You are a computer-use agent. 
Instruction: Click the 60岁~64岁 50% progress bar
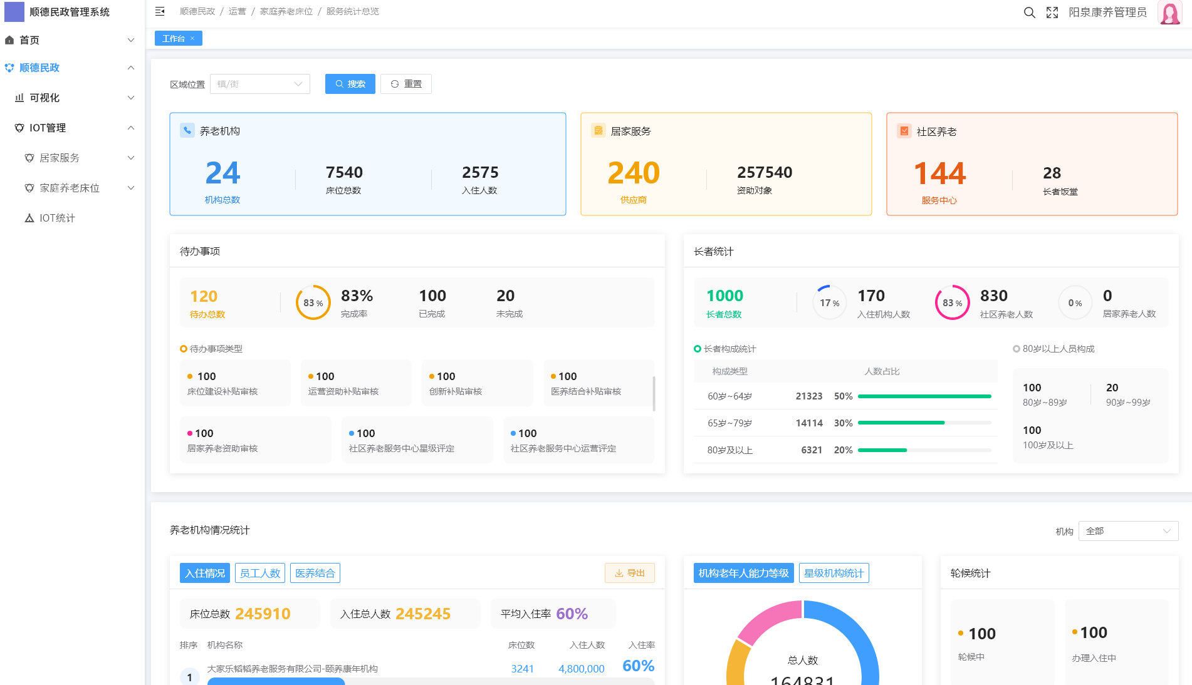pyautogui.click(x=924, y=396)
